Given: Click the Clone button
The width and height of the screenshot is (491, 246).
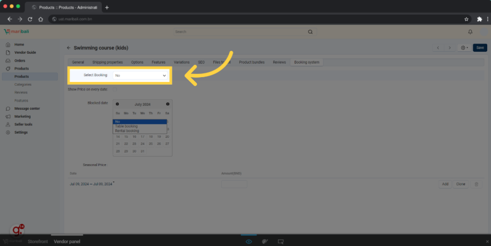Looking at the screenshot, I should coord(460,184).
